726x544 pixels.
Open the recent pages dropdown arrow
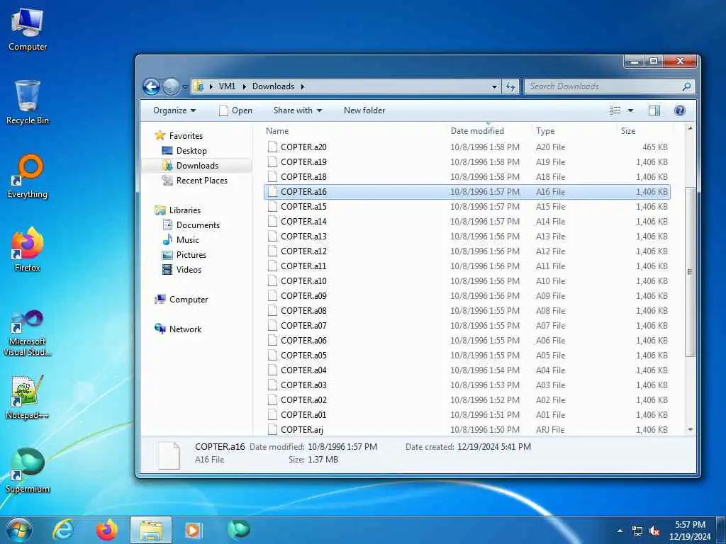click(185, 87)
